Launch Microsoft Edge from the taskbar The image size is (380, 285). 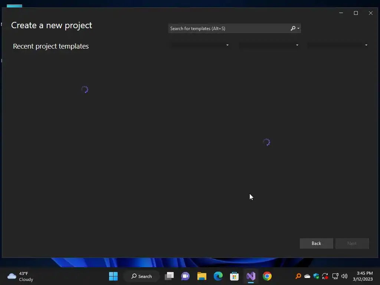point(218,276)
